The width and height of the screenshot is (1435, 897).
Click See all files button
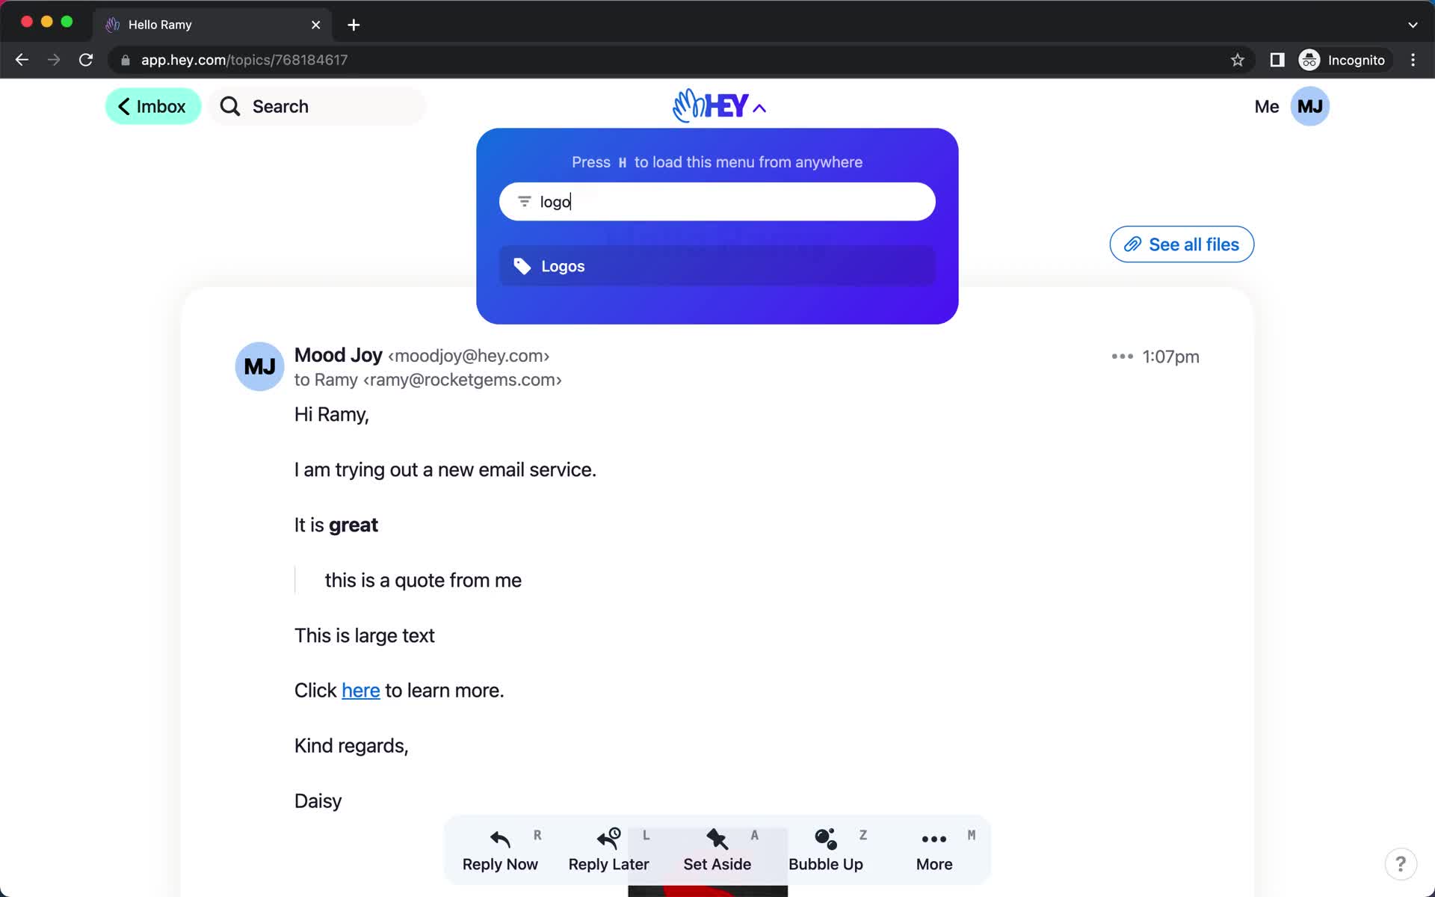tap(1182, 244)
